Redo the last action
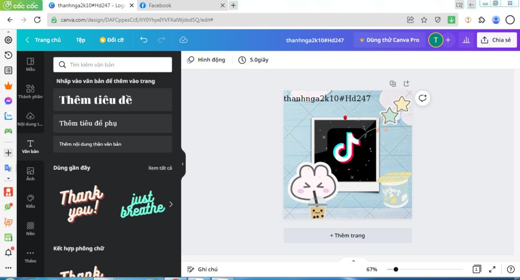Screen dimensions: 520x280 pyautogui.click(x=161, y=40)
